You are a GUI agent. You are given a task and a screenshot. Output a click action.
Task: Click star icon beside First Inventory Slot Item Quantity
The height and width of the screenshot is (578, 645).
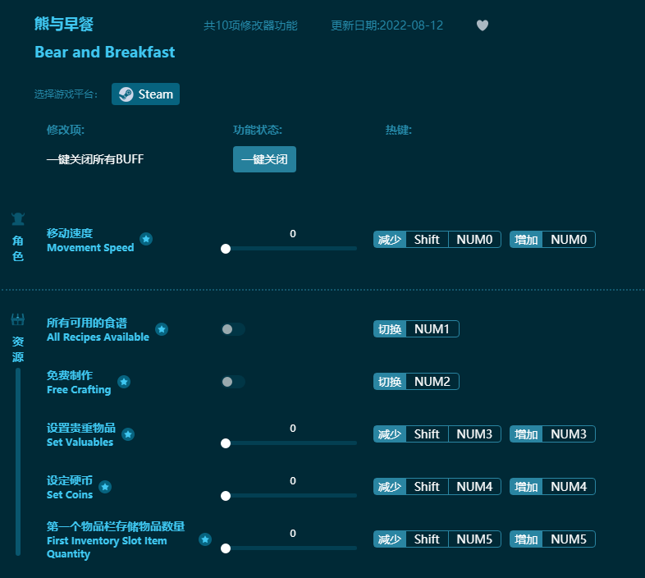[205, 539]
